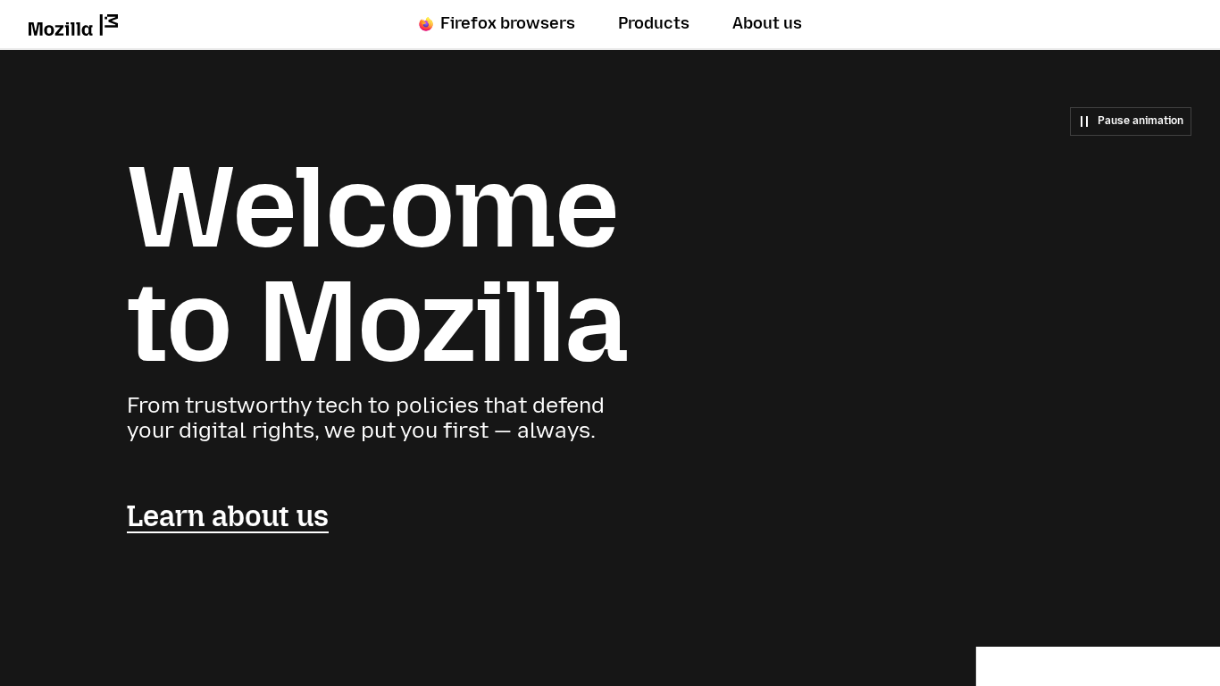
Task: Open the About us navigation menu
Action: pyautogui.click(x=766, y=24)
